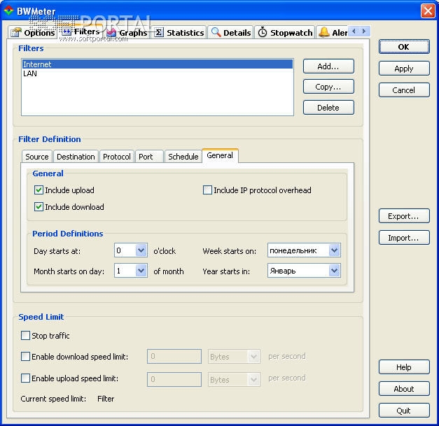The image size is (439, 426).
Task: Uncheck Include download
Action: (39, 207)
